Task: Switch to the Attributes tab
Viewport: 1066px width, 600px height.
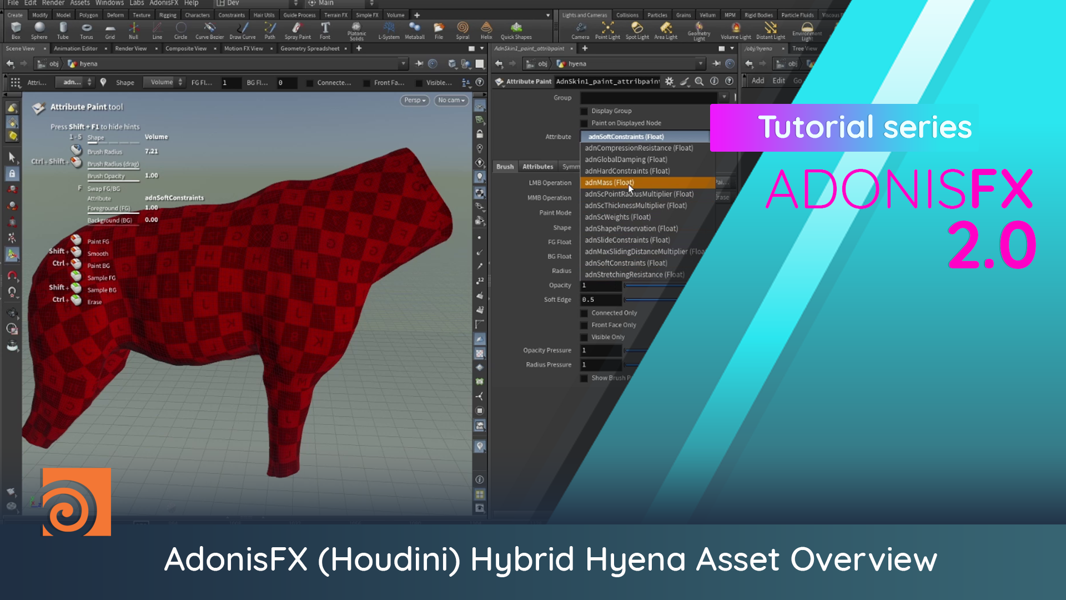Action: (537, 167)
